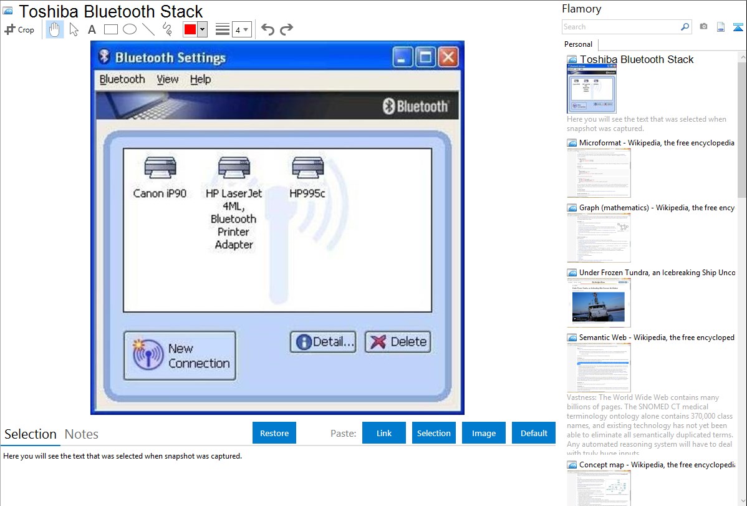
Task: Undo the last edit
Action: pyautogui.click(x=267, y=29)
